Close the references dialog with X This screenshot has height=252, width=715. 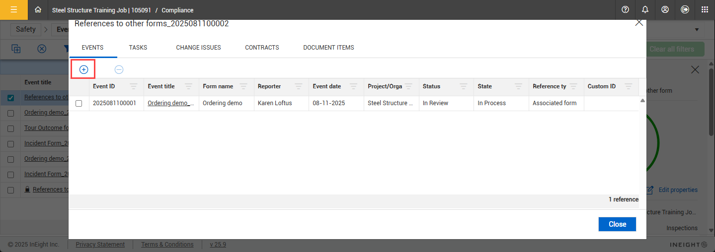(639, 23)
